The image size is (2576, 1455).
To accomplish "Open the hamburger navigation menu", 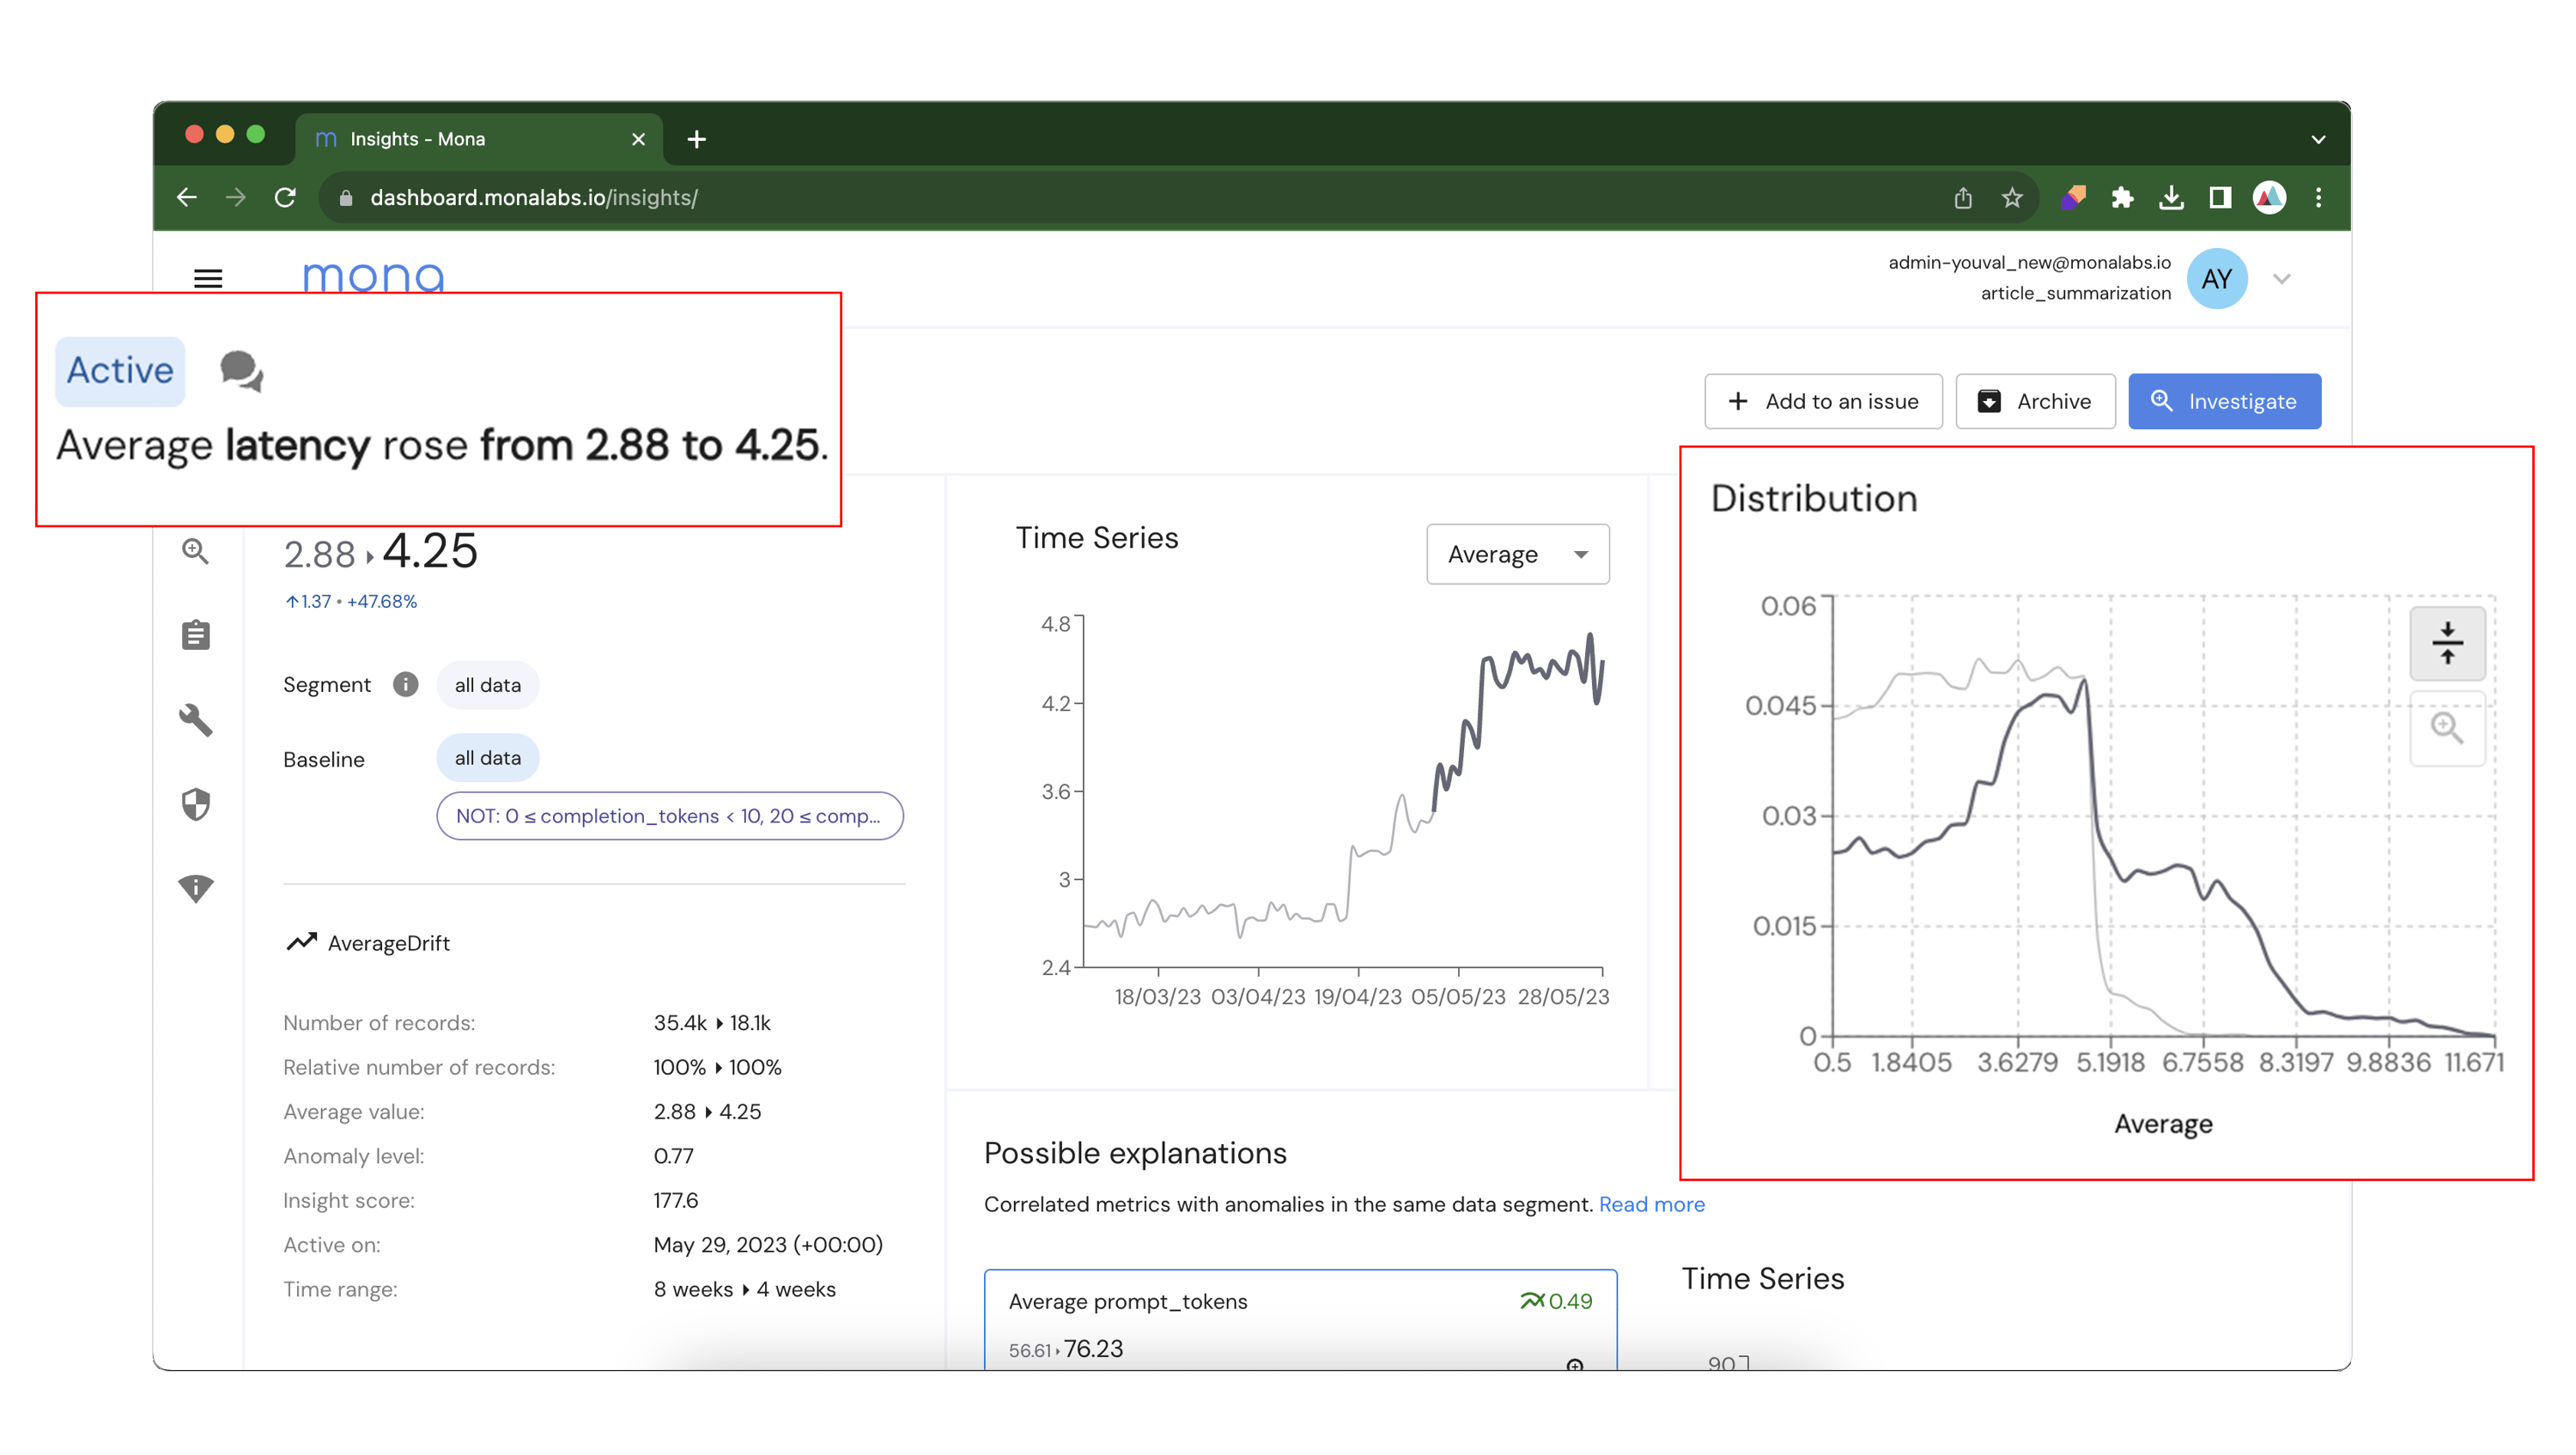I will point(208,278).
